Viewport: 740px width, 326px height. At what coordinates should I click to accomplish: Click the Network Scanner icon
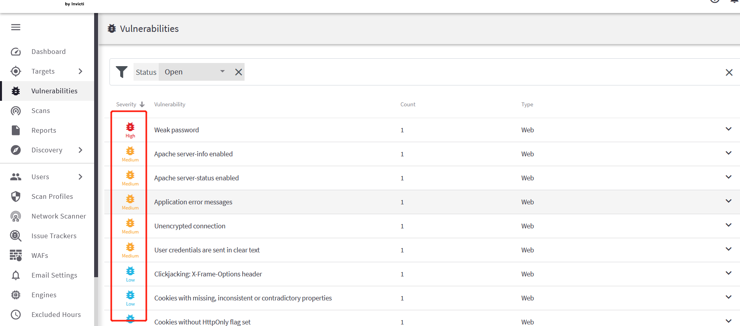[x=16, y=216]
